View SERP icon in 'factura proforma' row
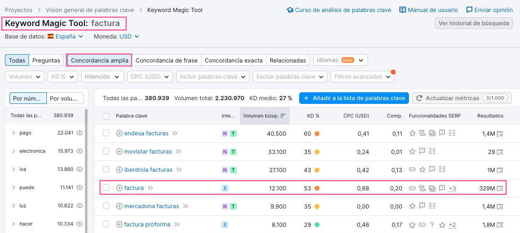 500,225
